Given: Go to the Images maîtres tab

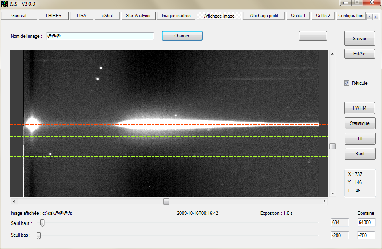Looking at the screenshot, I should point(176,16).
